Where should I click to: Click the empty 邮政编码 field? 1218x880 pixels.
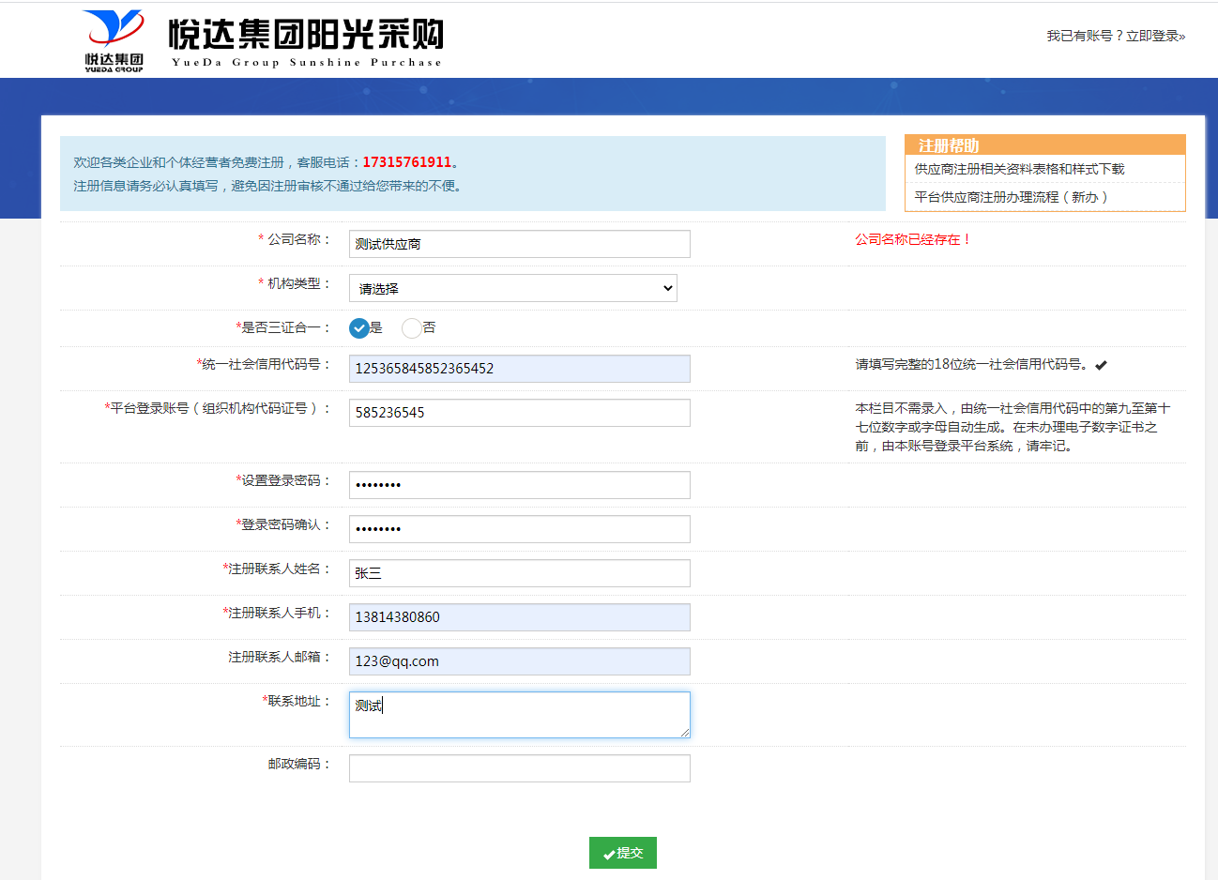point(519,768)
